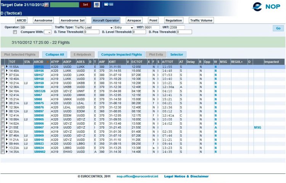Toggle the Compare With checkbox
The image size is (286, 183).
point(15,32)
